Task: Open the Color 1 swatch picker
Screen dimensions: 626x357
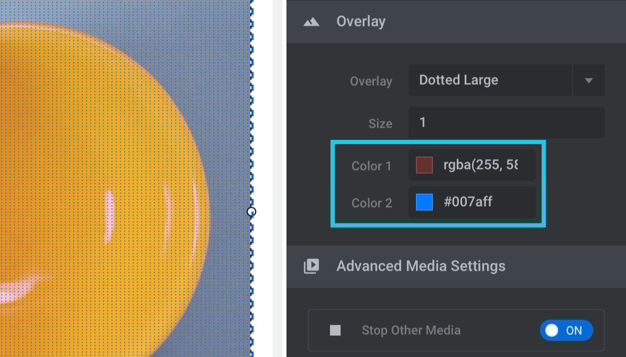Action: click(424, 165)
